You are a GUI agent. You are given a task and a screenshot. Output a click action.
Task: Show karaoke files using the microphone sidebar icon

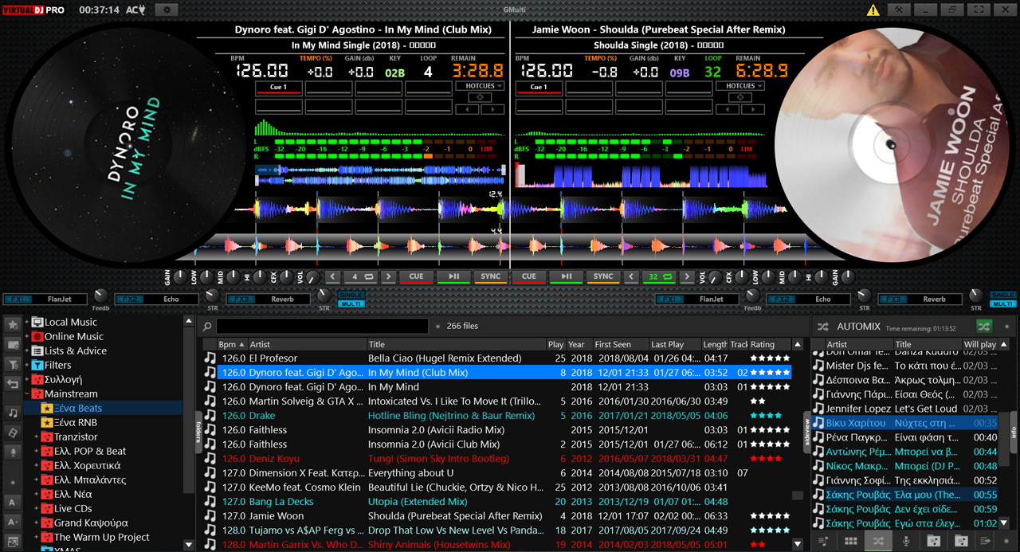pos(13,452)
